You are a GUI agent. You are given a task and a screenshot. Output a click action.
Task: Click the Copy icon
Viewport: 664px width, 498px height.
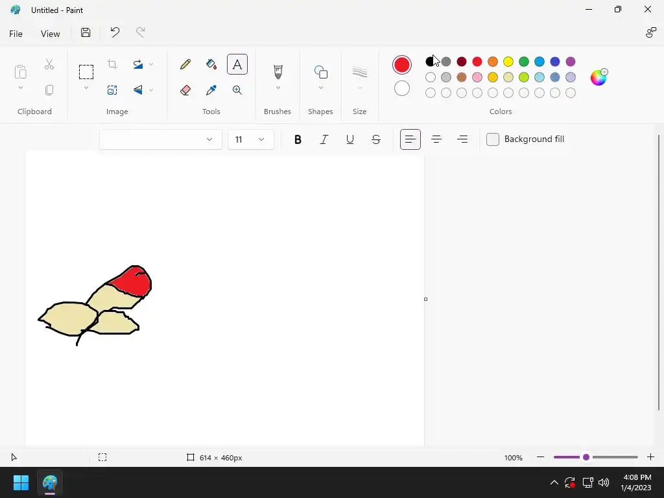click(49, 89)
